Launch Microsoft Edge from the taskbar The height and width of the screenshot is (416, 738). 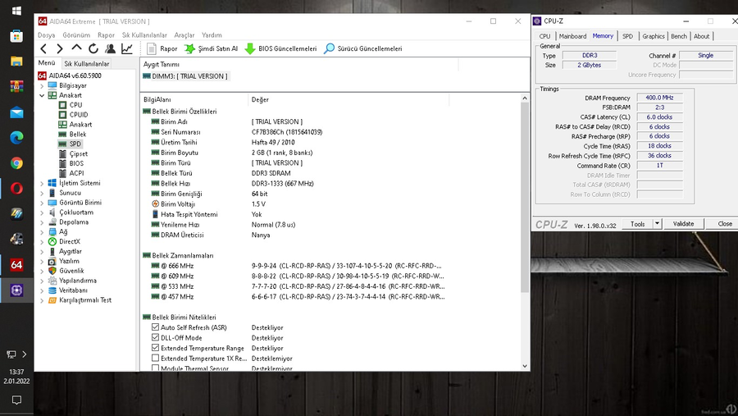[x=16, y=138]
